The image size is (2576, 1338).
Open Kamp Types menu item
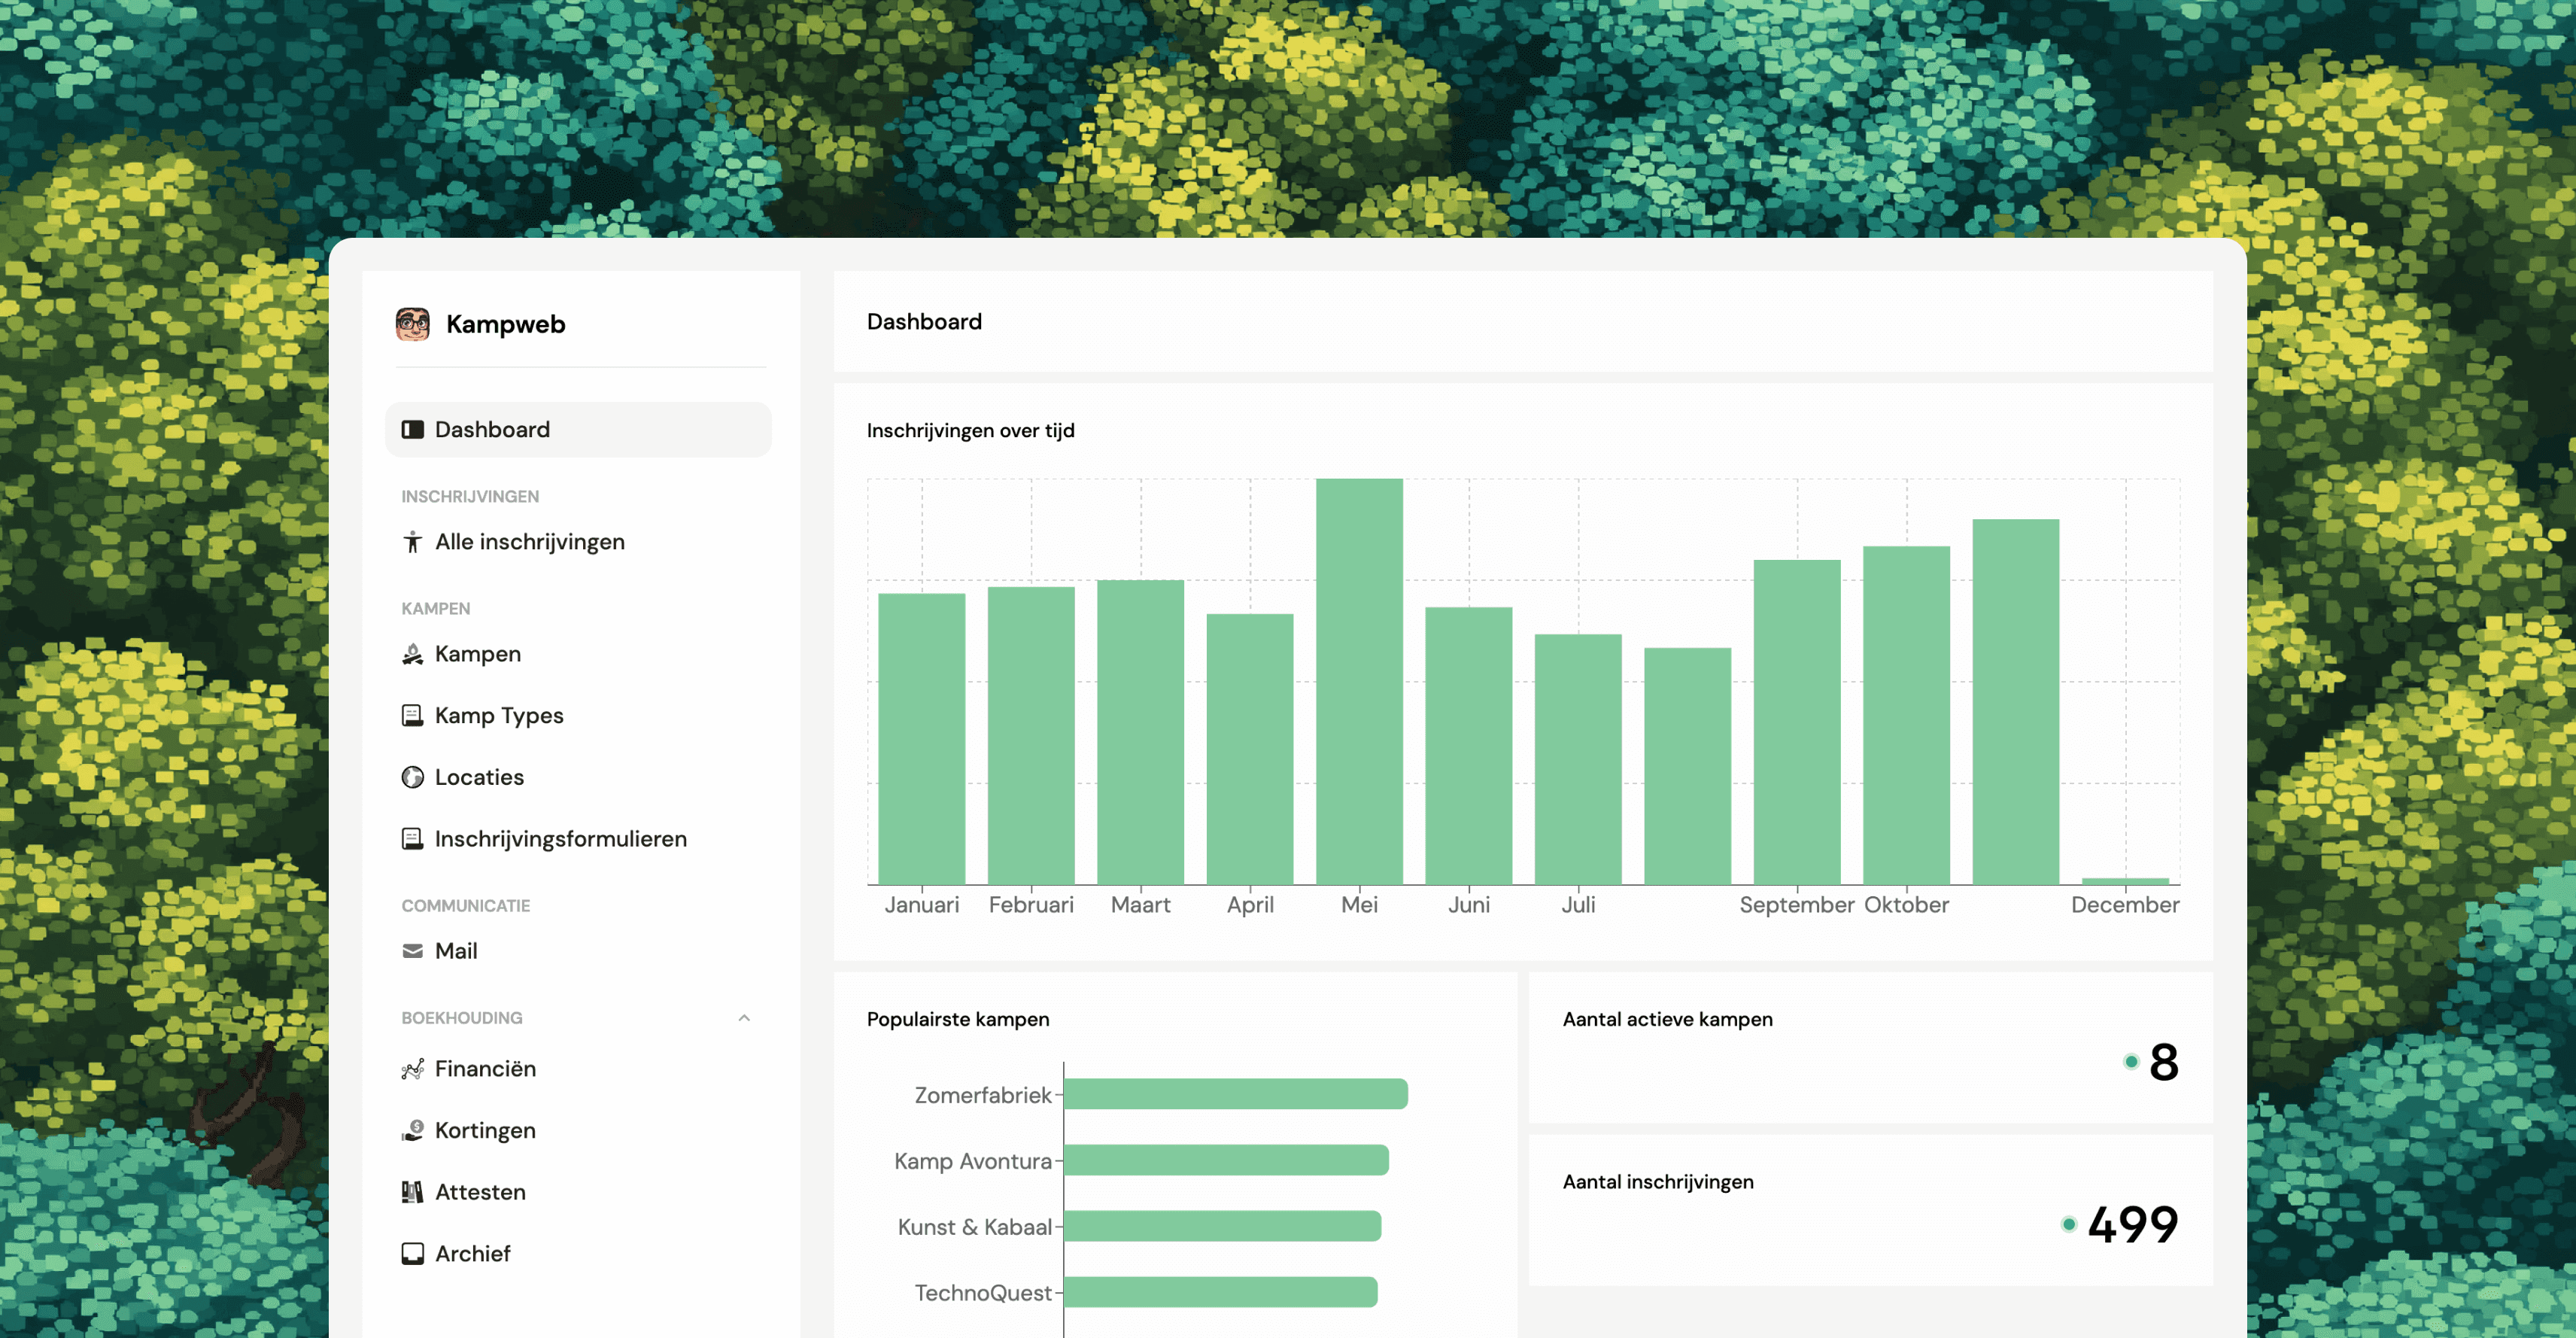[498, 716]
